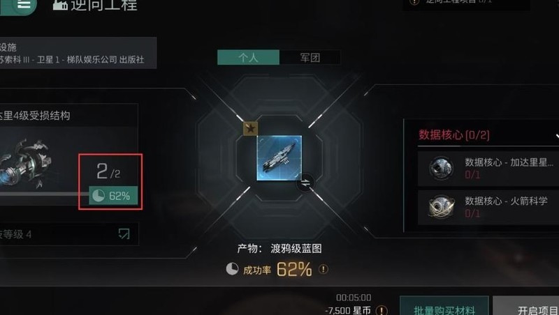Click the 数据核心 - 加达里星 item icon

tap(441, 168)
